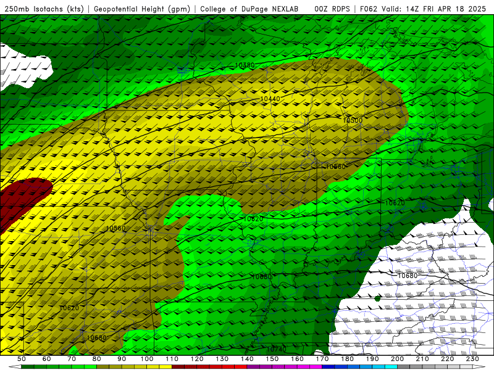
Task: Click the 230 value on the color scale
Action: click(472, 359)
